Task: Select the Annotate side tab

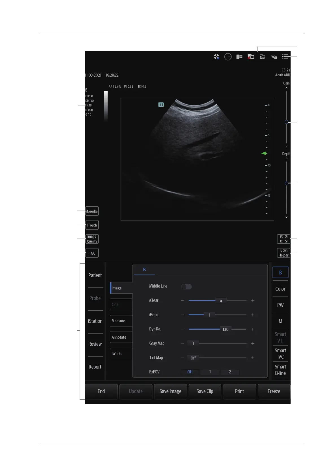Action: point(121,337)
